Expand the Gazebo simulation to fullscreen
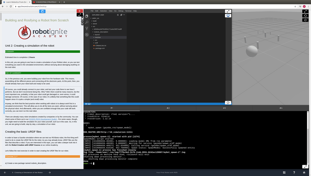 [306, 11]
